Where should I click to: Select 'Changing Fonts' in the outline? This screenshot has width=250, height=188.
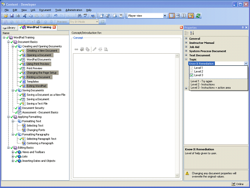[36, 130]
